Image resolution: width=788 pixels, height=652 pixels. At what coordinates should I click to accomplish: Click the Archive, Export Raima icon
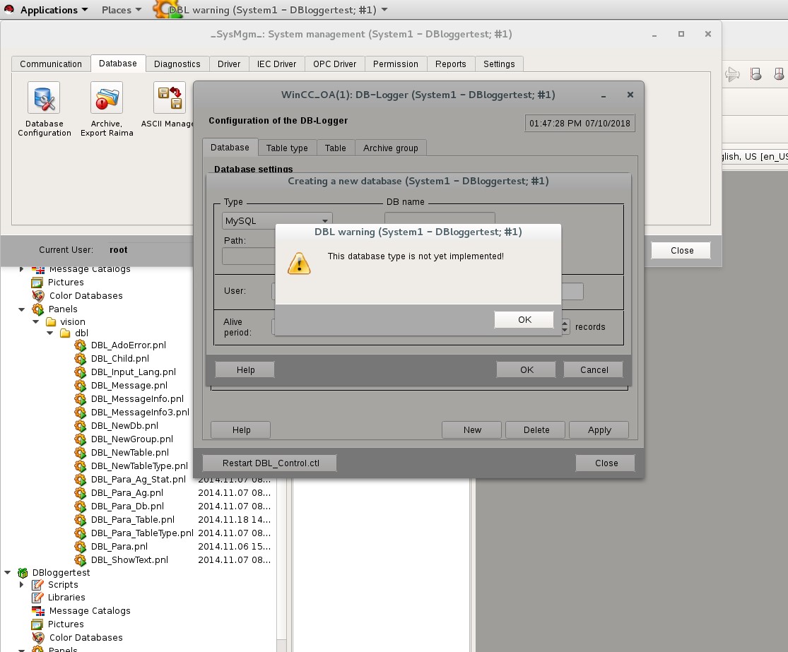[x=107, y=98]
